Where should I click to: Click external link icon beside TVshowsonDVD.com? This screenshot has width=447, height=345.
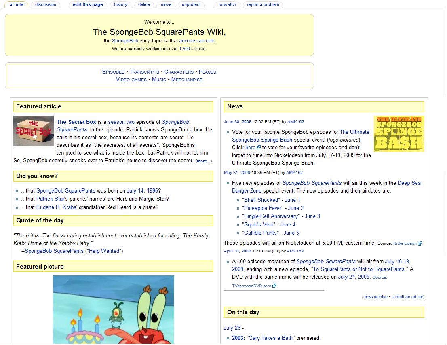(x=274, y=286)
